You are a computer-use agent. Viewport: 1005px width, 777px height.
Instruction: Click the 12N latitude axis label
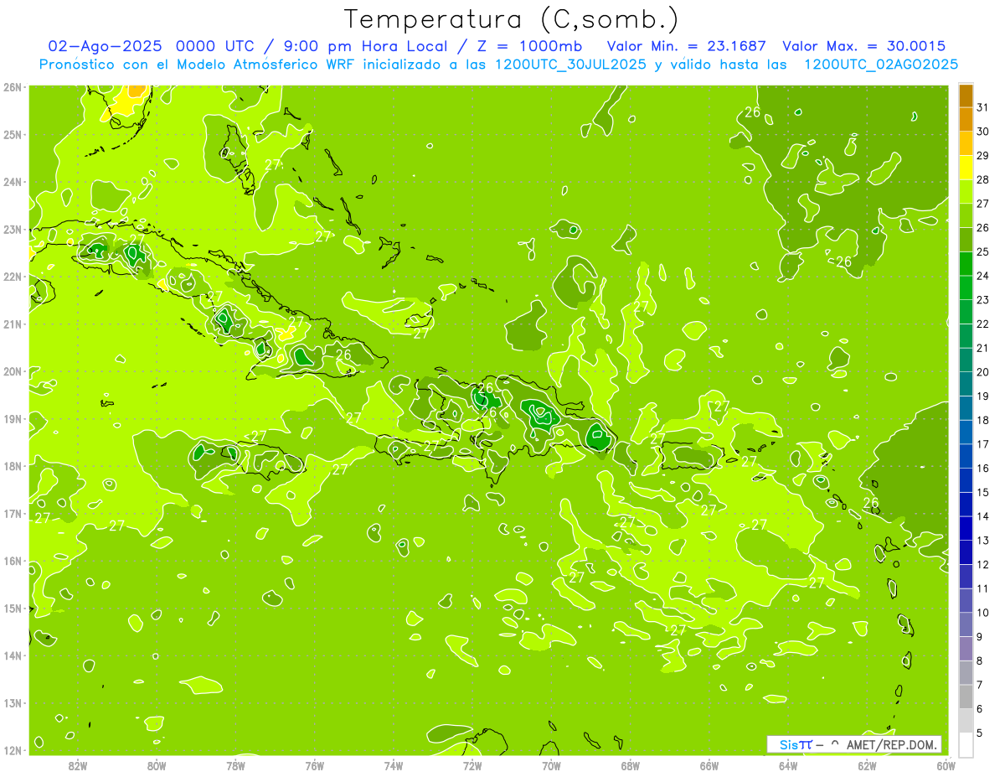tap(12, 750)
